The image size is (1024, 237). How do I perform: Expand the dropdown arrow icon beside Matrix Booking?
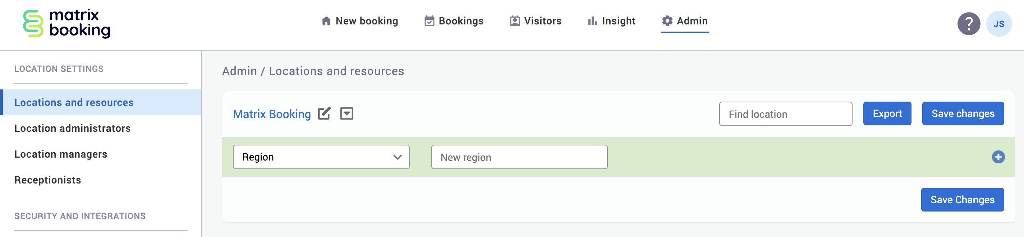346,114
